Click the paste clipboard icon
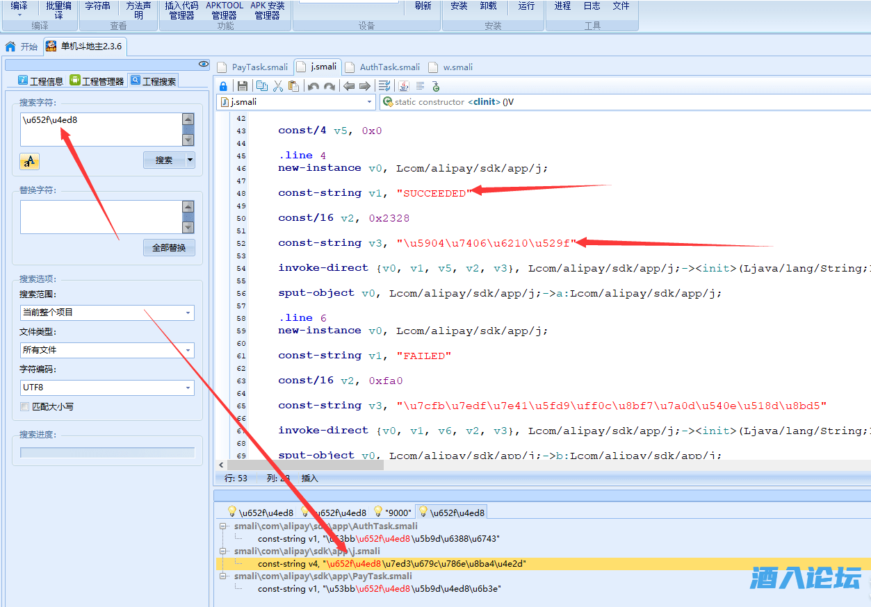Image resolution: width=871 pixels, height=607 pixels. pos(293,86)
